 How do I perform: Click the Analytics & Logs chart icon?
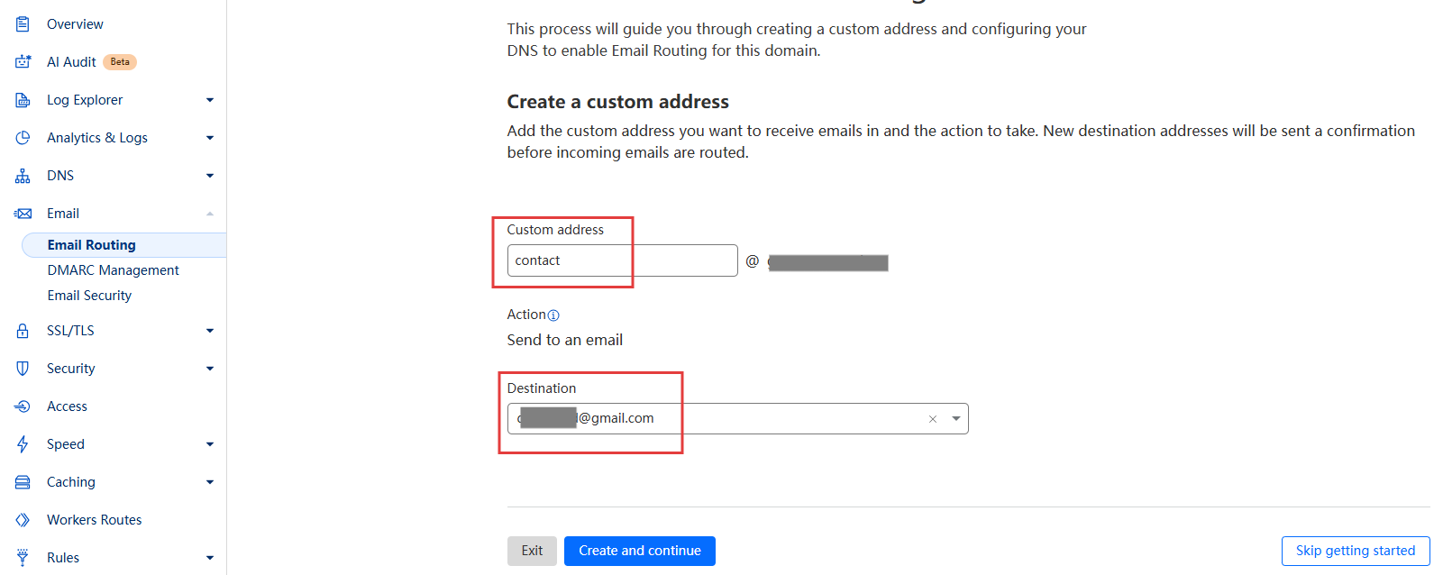(x=23, y=138)
